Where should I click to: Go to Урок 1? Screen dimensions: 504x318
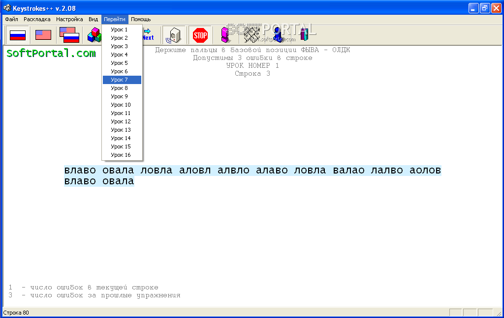122,29
